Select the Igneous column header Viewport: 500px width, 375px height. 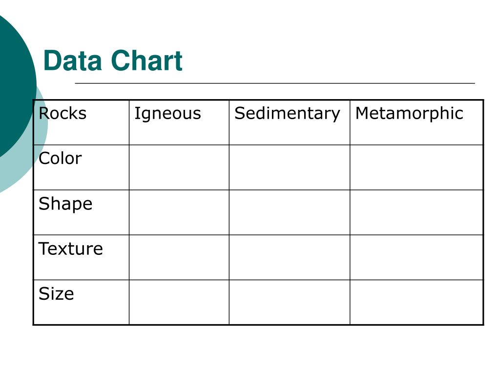pos(179,123)
